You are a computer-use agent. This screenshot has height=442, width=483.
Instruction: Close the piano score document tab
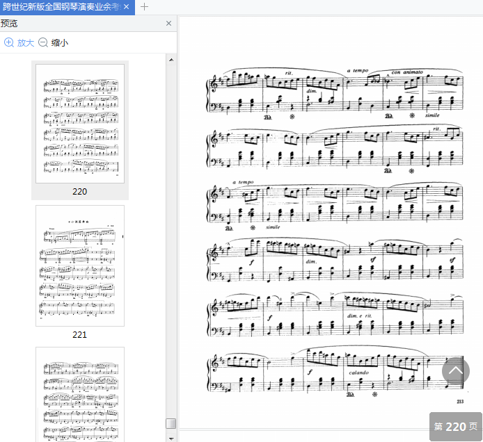click(x=126, y=7)
